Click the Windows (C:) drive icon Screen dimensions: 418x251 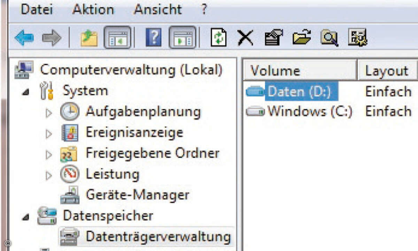pos(255,112)
